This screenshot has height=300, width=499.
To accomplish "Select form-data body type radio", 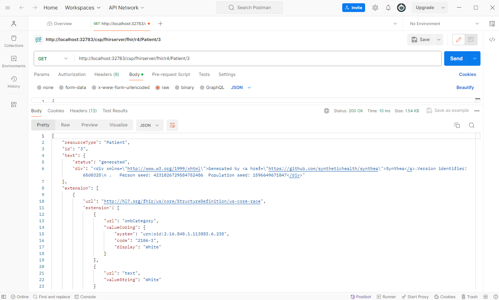I will (x=61, y=88).
